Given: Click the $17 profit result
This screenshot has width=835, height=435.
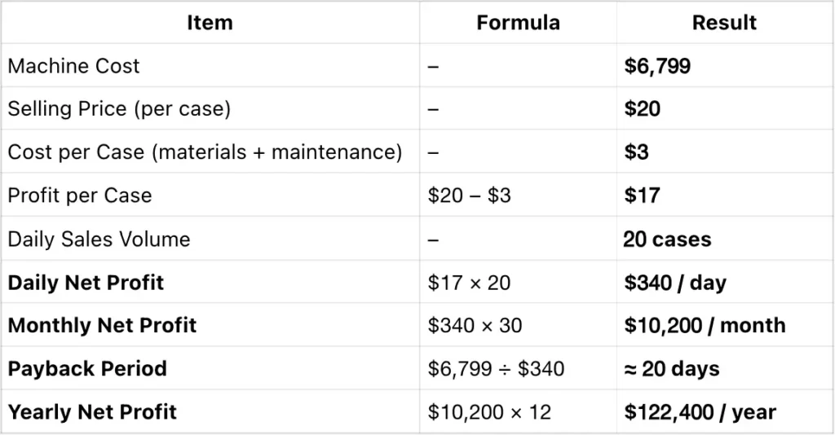Looking at the screenshot, I should click(642, 196).
